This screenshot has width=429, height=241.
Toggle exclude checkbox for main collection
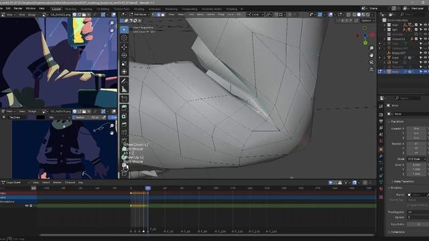coord(416,25)
